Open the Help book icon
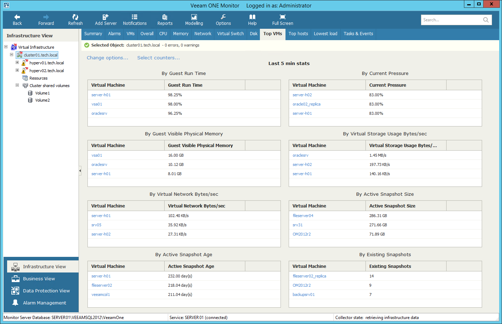 (x=252, y=17)
